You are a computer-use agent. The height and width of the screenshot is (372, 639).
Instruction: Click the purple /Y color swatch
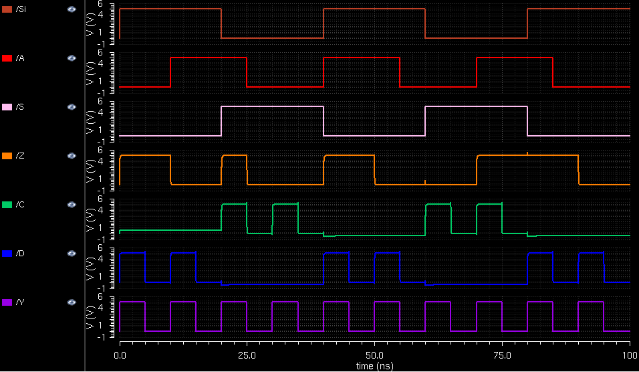pyautogui.click(x=7, y=302)
